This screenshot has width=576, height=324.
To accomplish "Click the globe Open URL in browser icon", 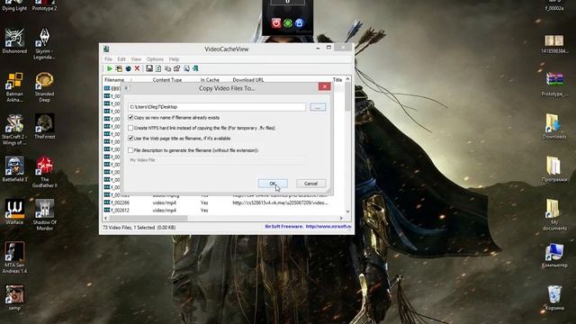I will pyautogui.click(x=128, y=68).
